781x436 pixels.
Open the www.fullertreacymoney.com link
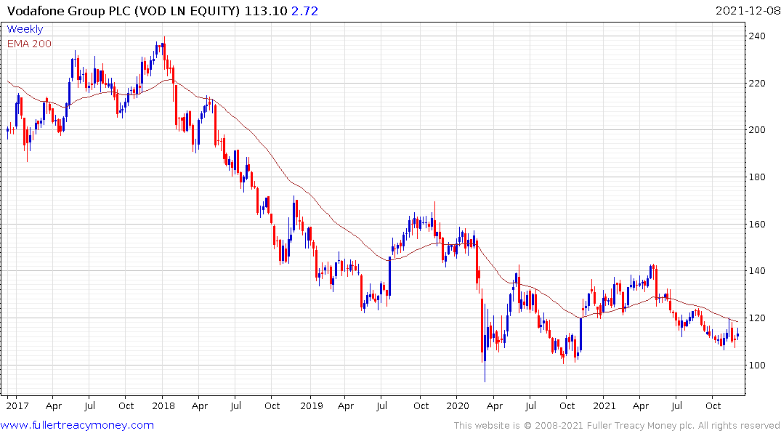pyautogui.click(x=77, y=425)
